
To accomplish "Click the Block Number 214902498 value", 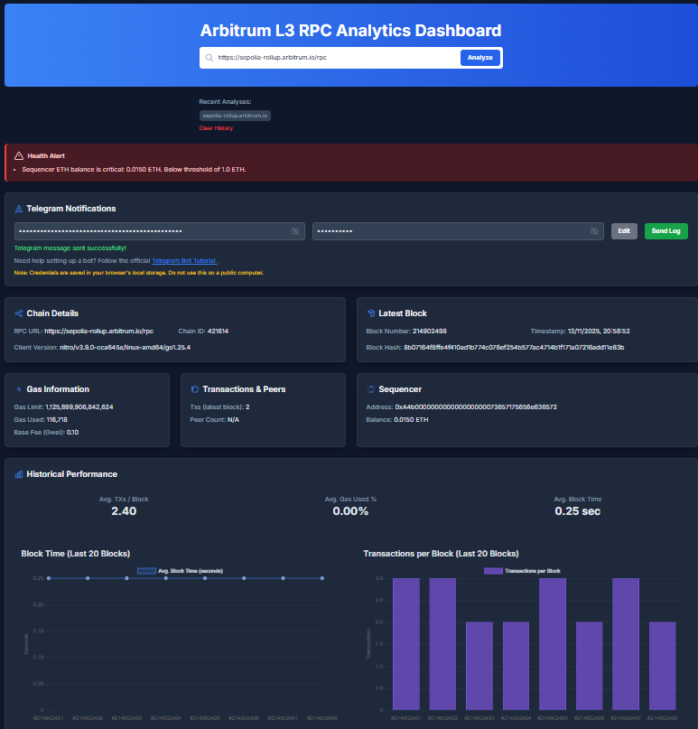I will [430, 331].
